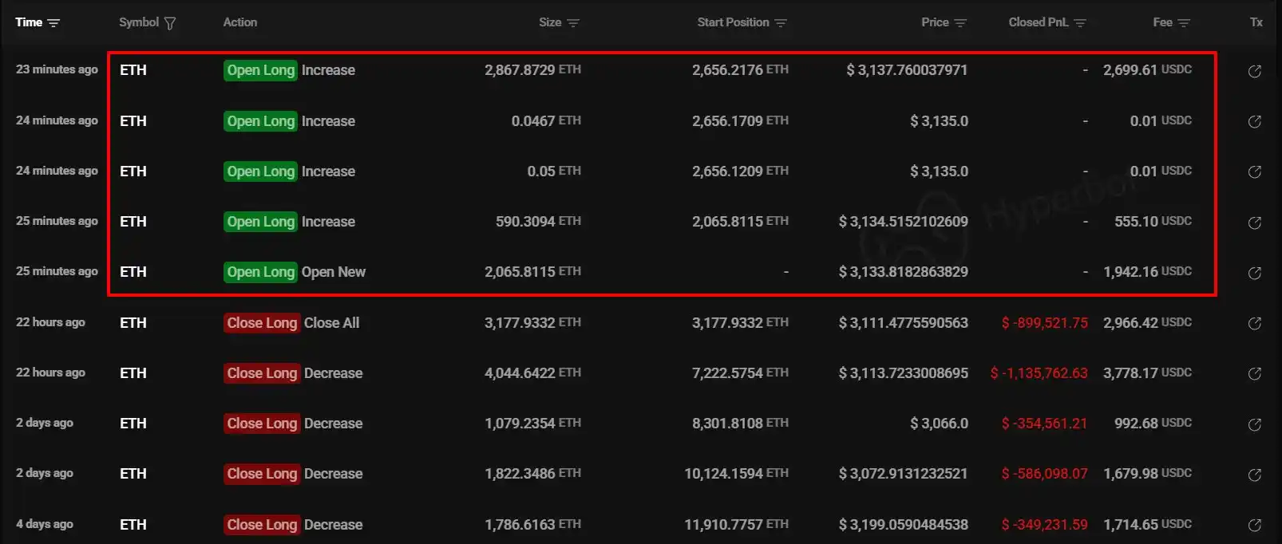This screenshot has height=544, width=1282.
Task: Select closed PnL $-354,561.21
Action: 1045,424
